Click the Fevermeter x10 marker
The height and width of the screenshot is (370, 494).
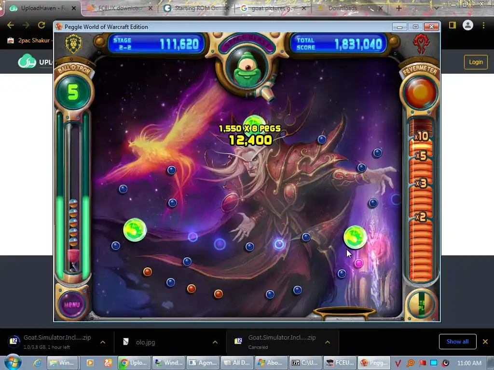421,136
